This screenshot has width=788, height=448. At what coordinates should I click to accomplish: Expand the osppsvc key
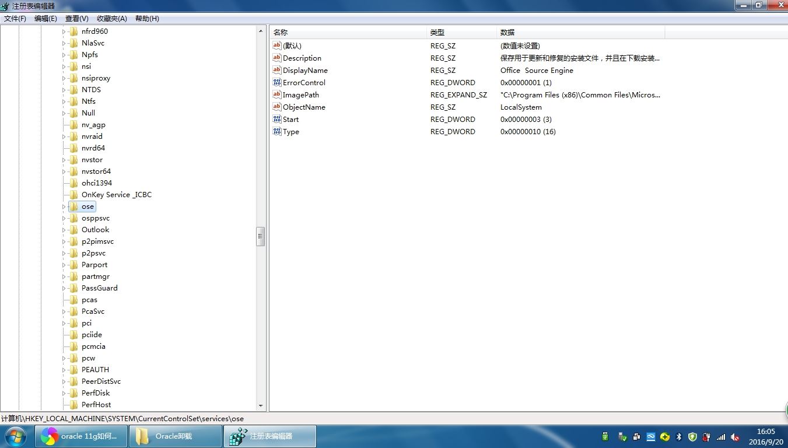click(x=64, y=218)
